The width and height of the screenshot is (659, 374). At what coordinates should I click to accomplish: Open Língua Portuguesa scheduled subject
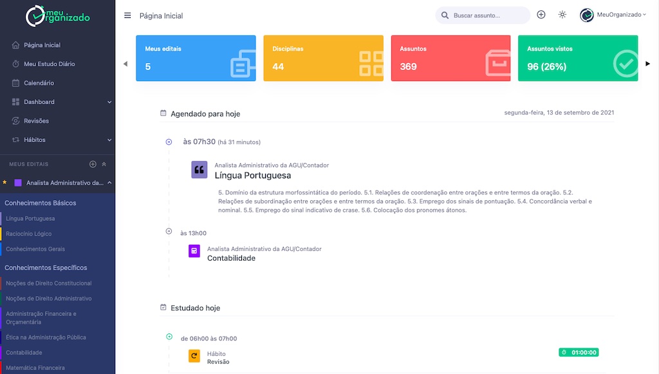pyautogui.click(x=252, y=176)
